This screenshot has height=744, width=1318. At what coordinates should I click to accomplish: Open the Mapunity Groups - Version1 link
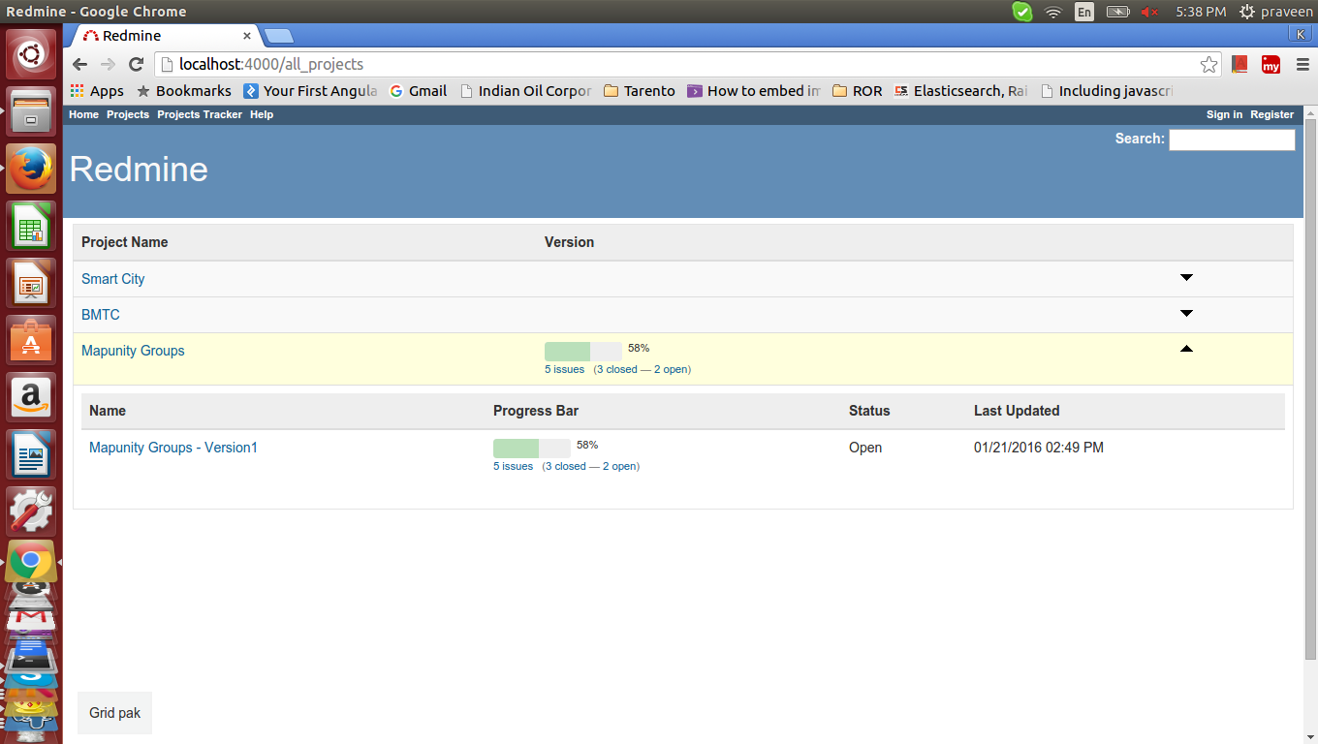(x=173, y=448)
